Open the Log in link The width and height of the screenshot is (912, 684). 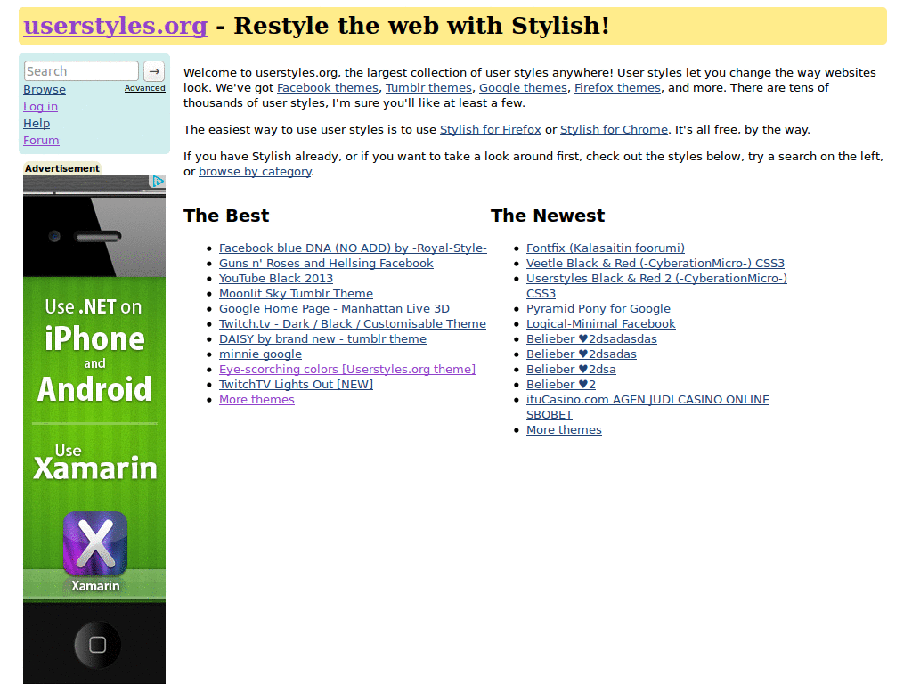coord(40,107)
